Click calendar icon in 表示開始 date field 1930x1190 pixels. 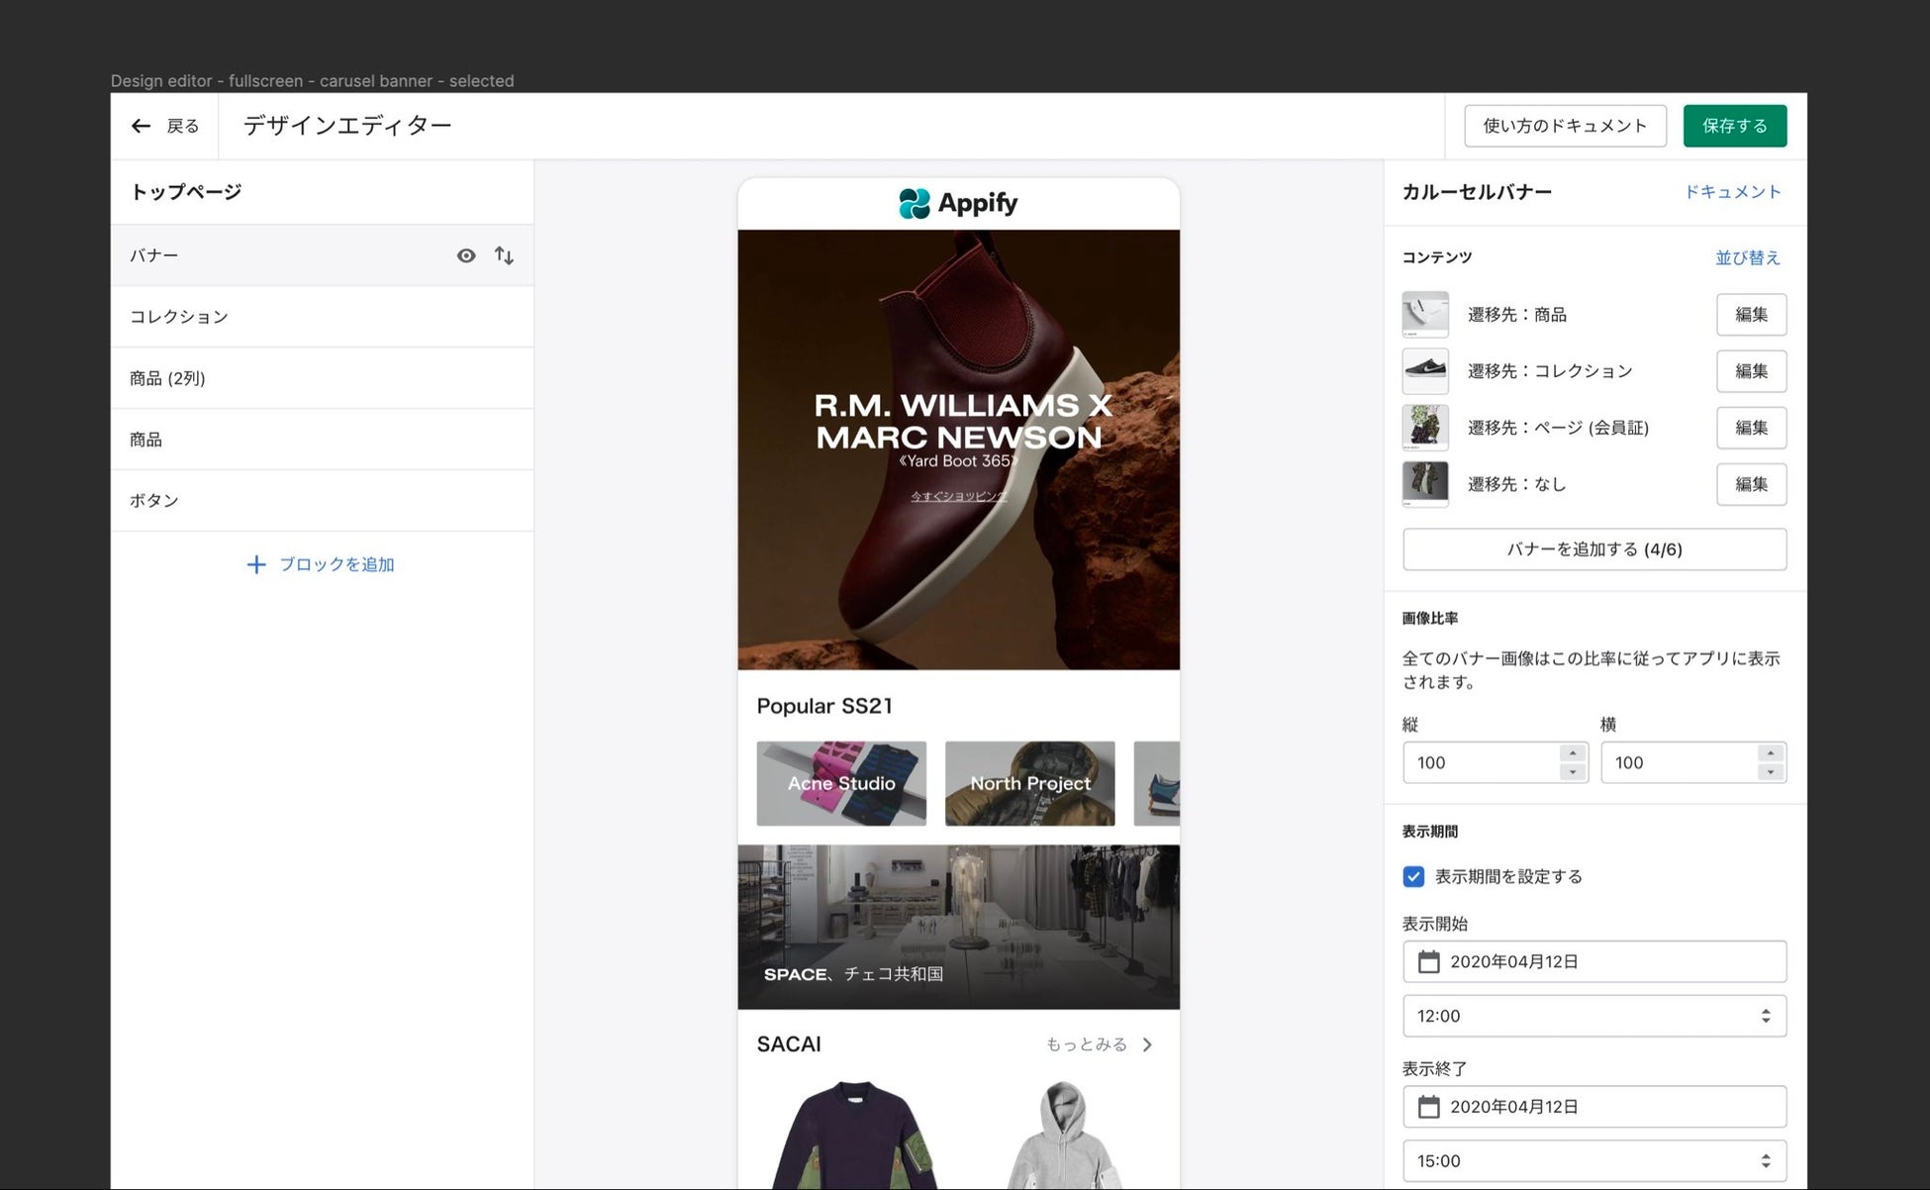click(1428, 961)
